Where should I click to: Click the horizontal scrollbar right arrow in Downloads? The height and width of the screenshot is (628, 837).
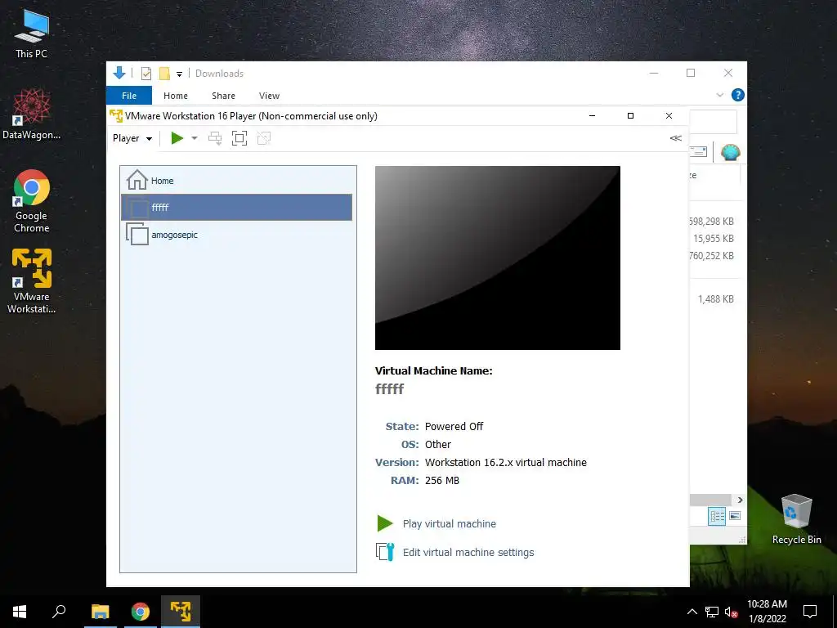740,500
